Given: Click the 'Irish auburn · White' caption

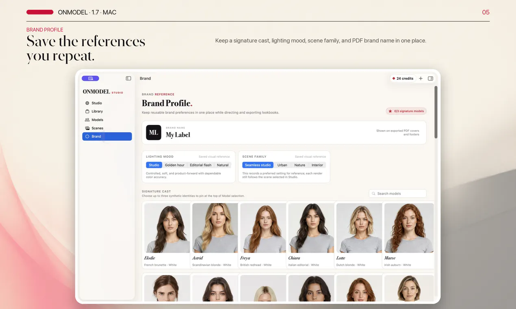Looking at the screenshot, I should (x=398, y=265).
